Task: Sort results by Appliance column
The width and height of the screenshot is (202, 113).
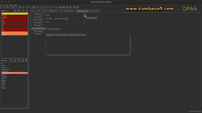Action: tap(50, 35)
